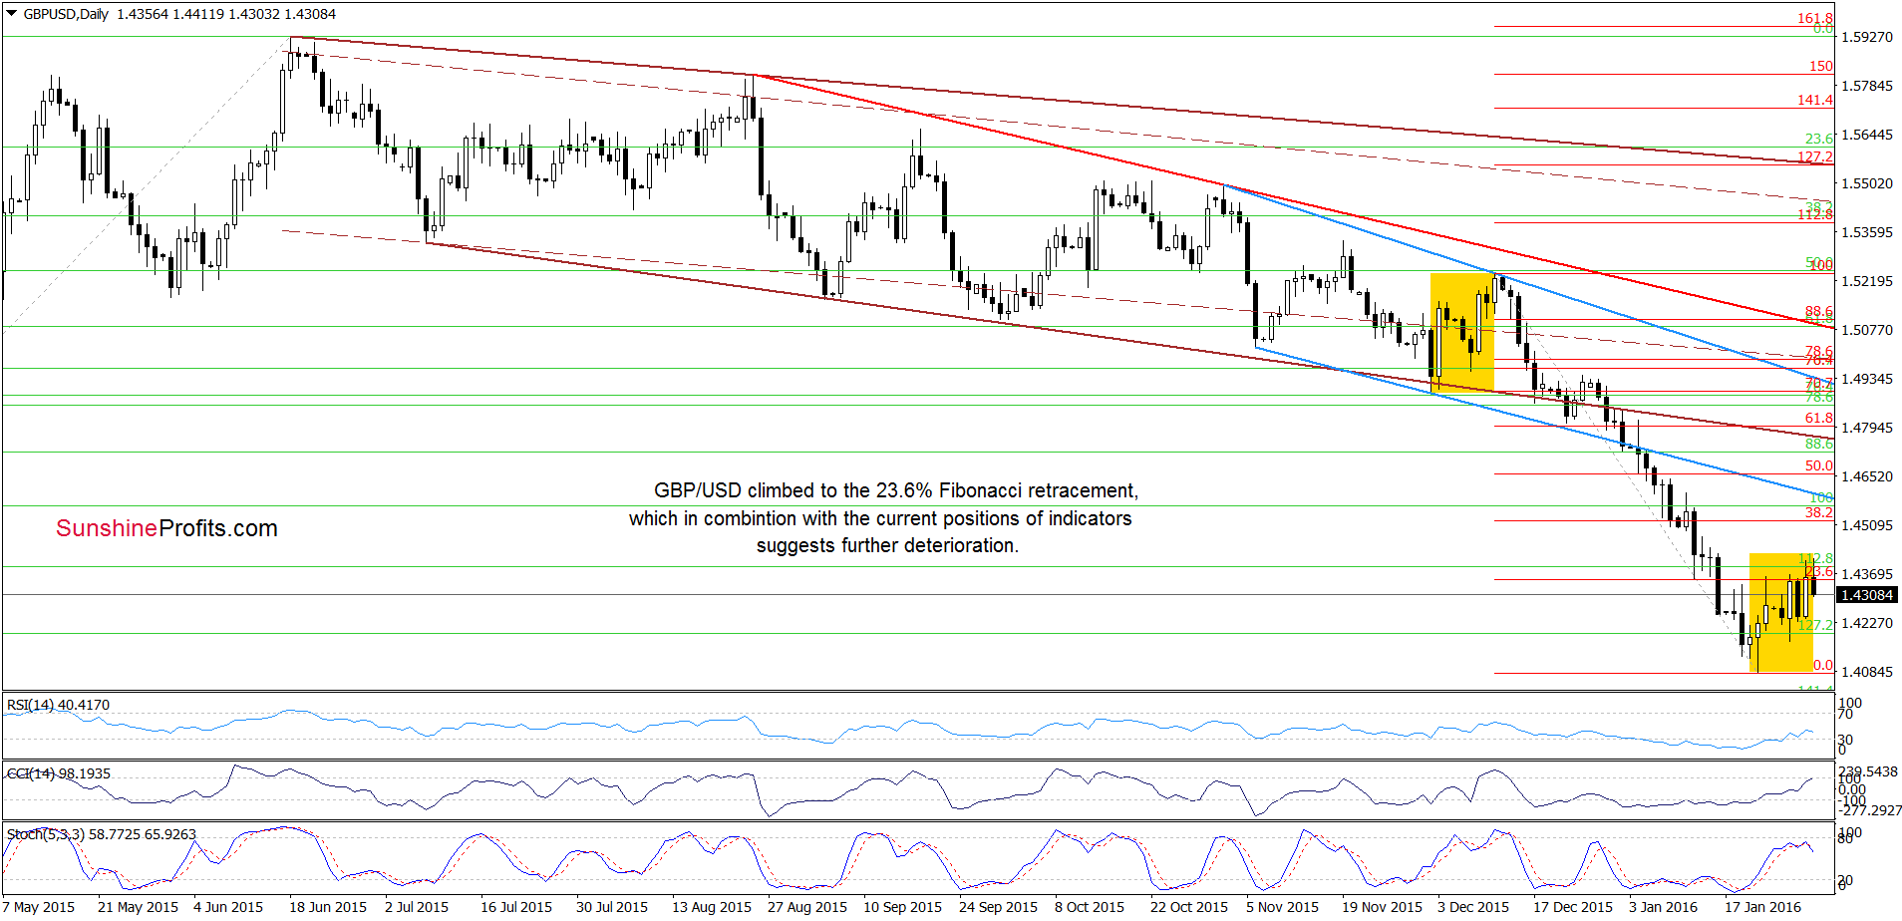Select the 1.49345 price axis label
Viewport: 1902px width, 921px height.
tap(1866, 379)
